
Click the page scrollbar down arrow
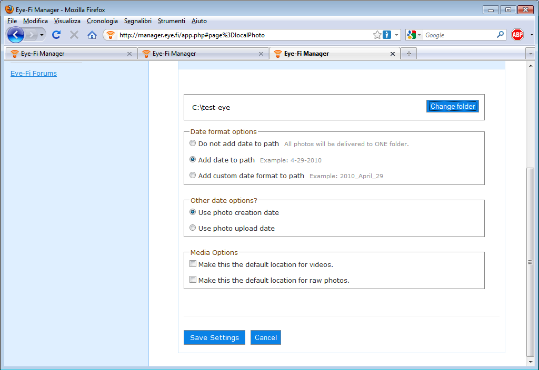click(531, 362)
